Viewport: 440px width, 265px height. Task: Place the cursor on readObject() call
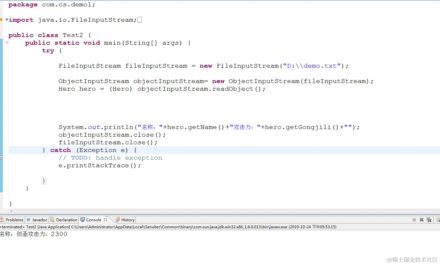(237, 89)
